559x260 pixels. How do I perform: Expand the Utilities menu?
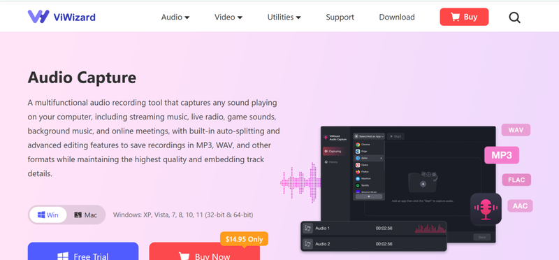pos(284,17)
